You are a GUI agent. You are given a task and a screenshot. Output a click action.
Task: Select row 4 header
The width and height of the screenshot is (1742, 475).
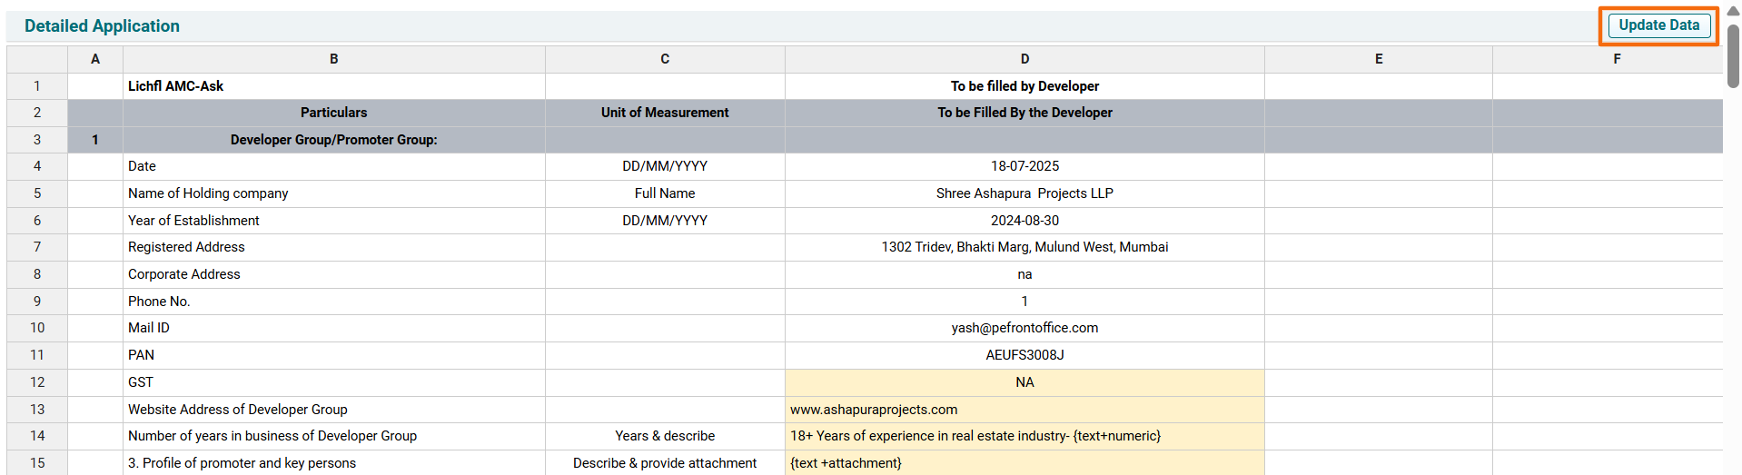coord(37,166)
